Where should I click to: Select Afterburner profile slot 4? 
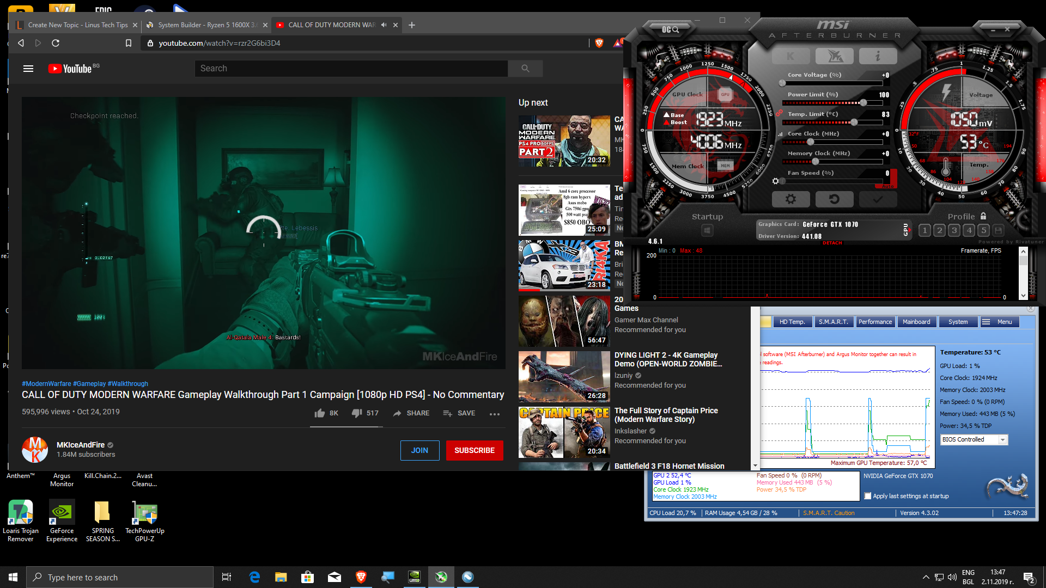tap(969, 231)
